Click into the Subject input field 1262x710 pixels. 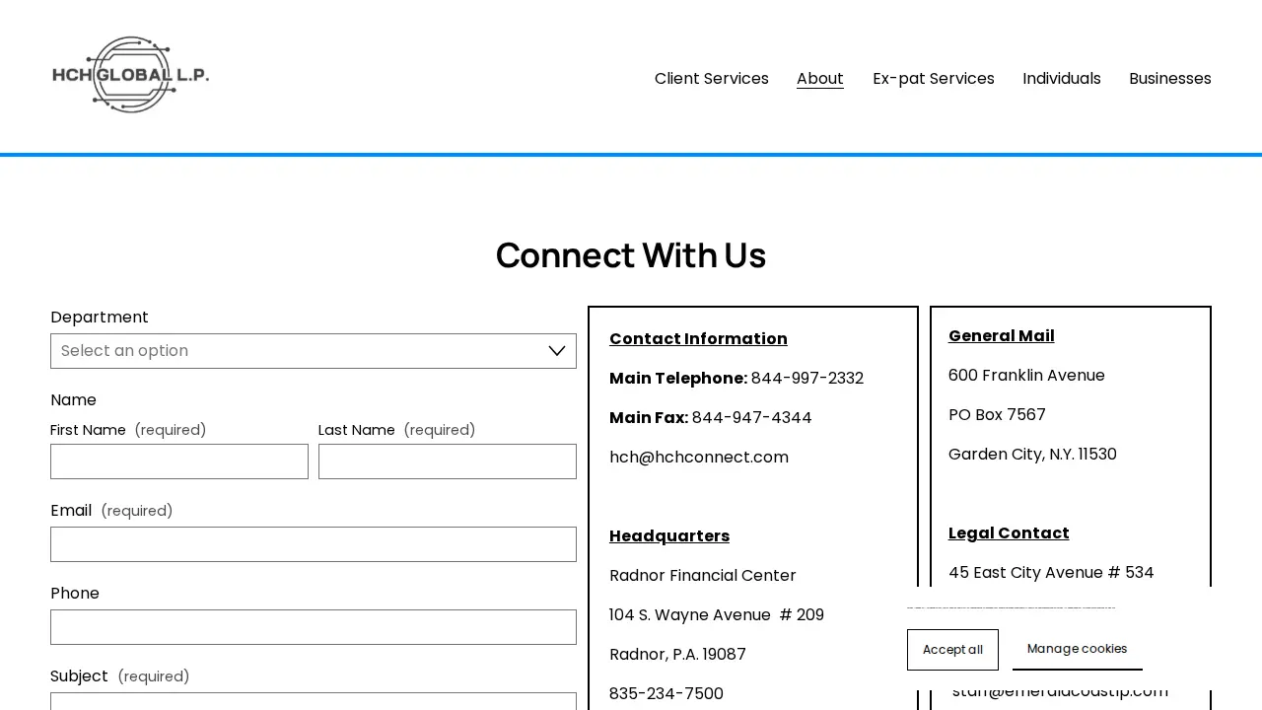[314, 701]
